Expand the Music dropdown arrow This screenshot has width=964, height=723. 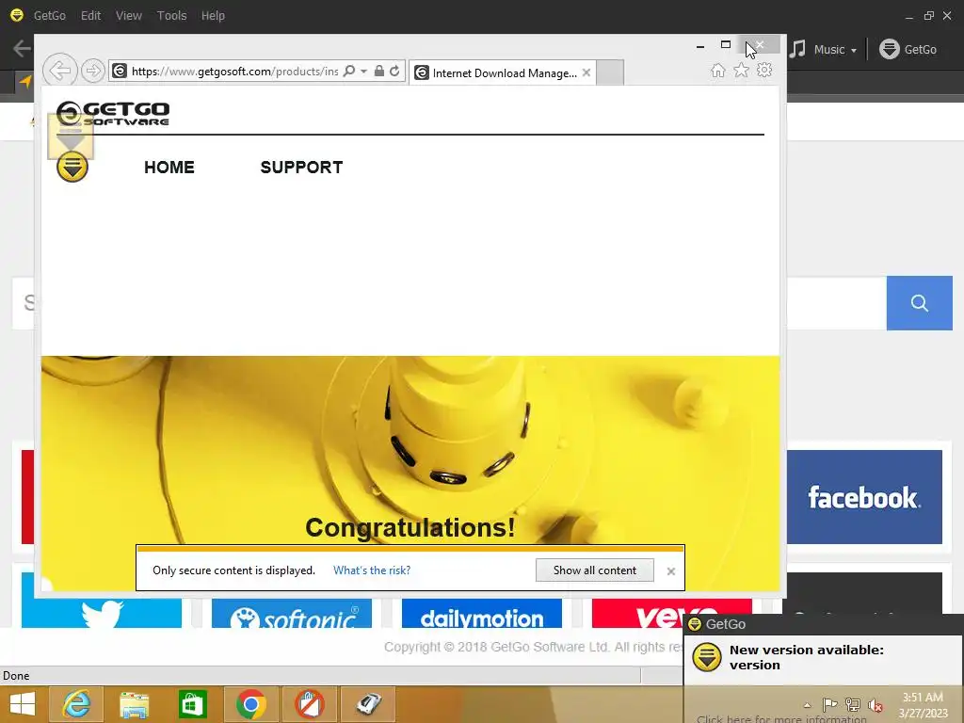coord(853,51)
